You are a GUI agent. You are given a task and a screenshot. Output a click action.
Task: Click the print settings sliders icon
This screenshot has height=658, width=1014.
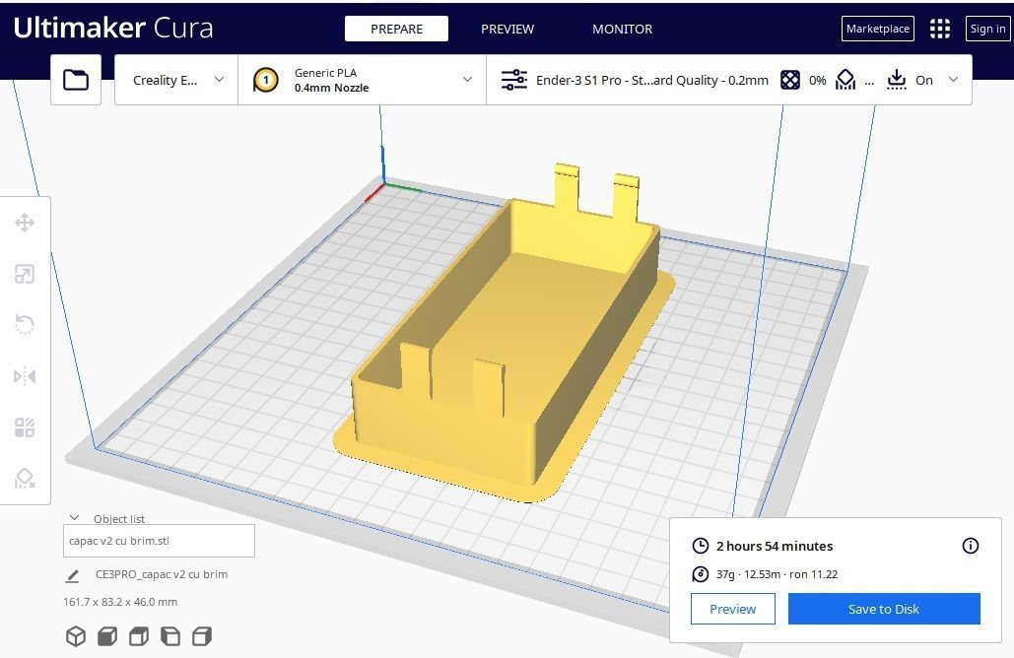point(514,80)
